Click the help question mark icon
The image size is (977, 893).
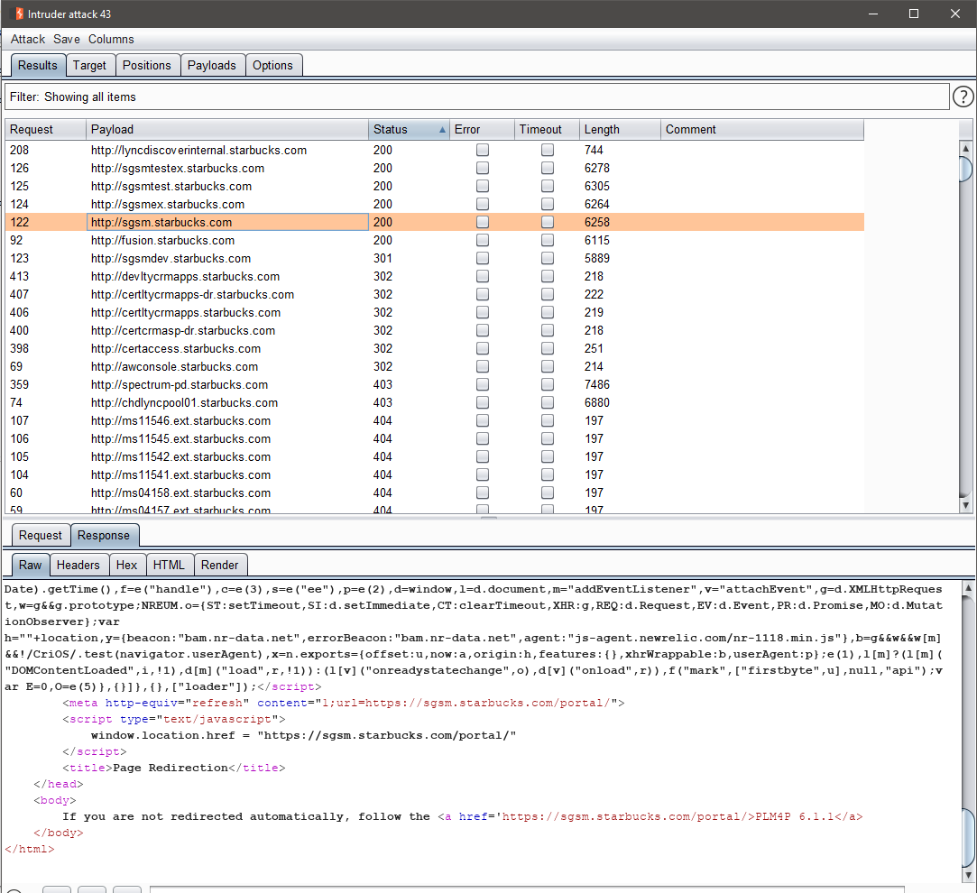click(x=963, y=97)
